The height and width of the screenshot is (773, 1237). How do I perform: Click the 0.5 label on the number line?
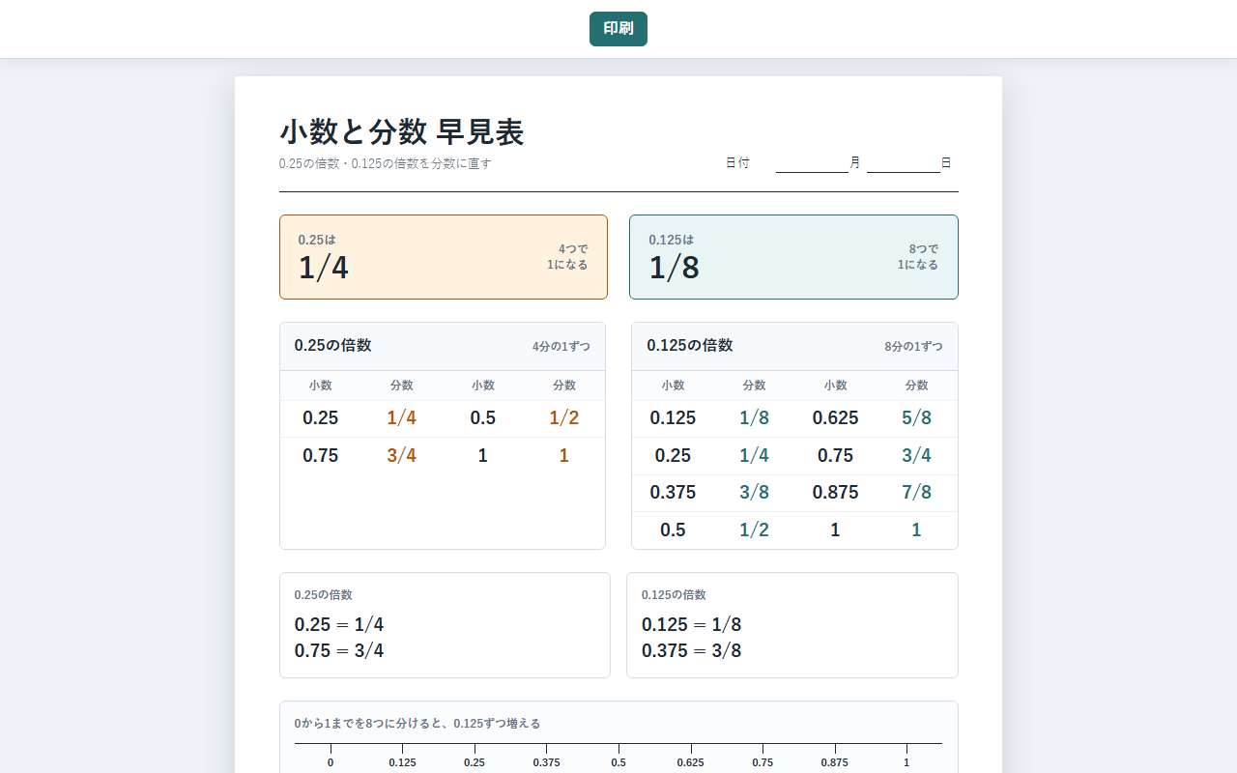point(618,762)
